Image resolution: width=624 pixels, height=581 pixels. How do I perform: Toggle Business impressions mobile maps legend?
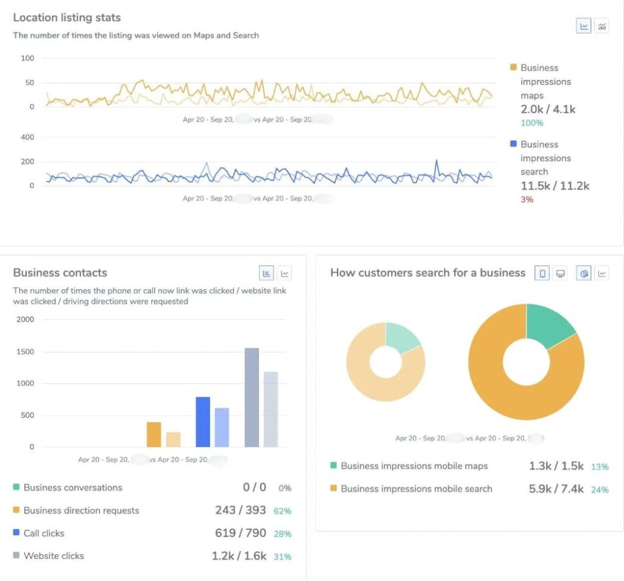414,466
